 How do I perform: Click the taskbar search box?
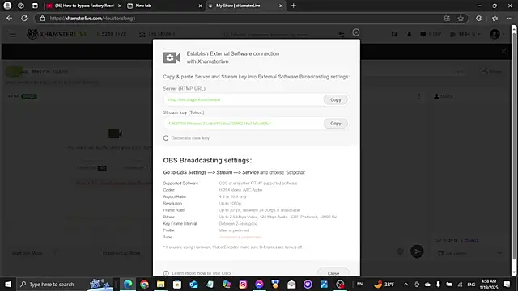point(65,284)
